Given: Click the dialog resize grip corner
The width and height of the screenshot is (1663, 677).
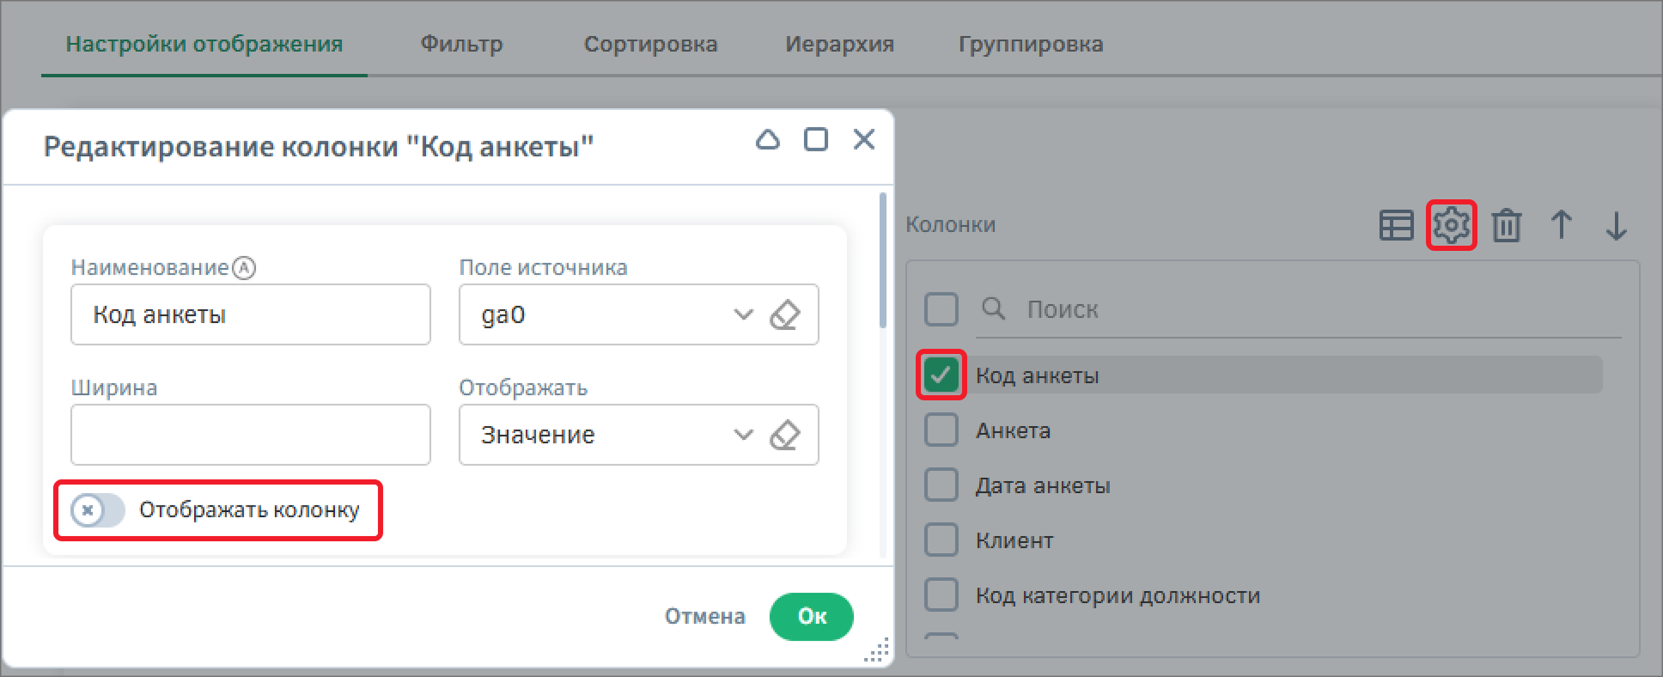Looking at the screenshot, I should [878, 651].
